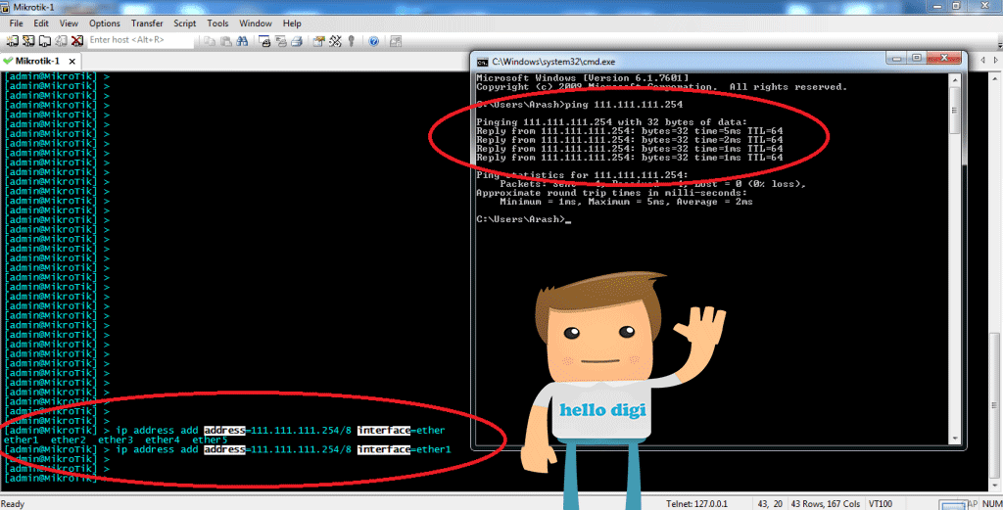
Task: Click the 'ether1 ether2 ether3' completion list line
Action: 116,440
